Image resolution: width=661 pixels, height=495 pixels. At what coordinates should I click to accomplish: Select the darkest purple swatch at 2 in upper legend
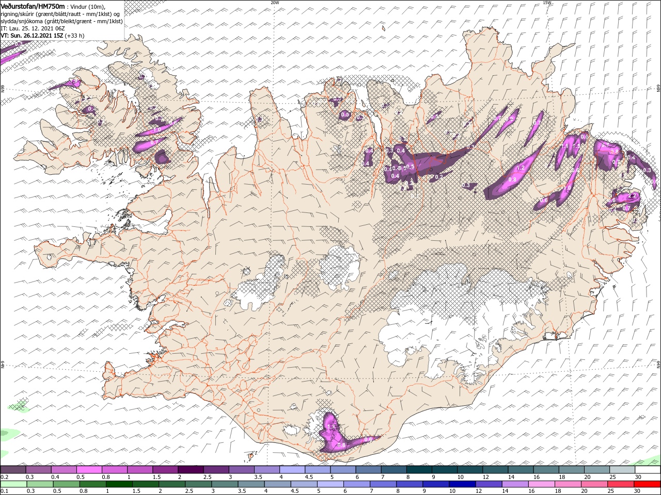click(190, 470)
